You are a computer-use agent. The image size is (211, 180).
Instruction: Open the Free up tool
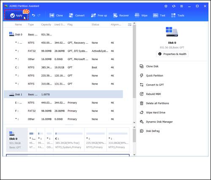tap(99, 16)
